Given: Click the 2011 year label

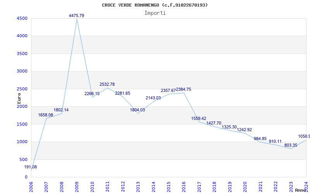Looking at the screenshot, I should 108,187.
